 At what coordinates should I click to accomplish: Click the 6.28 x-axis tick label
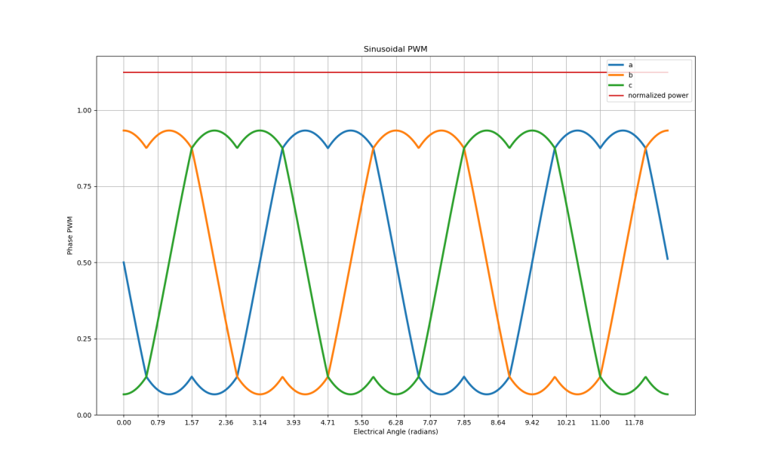click(396, 423)
